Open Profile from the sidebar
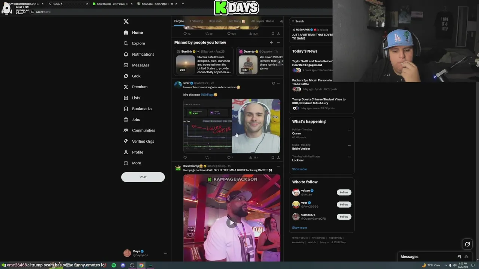The height and width of the screenshot is (269, 479). tap(133, 152)
